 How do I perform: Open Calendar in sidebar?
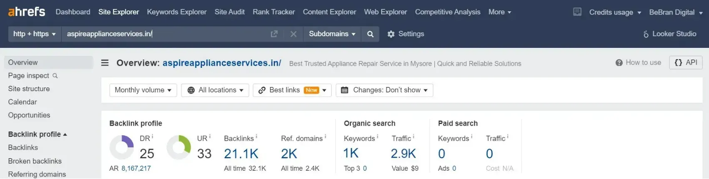(x=22, y=102)
